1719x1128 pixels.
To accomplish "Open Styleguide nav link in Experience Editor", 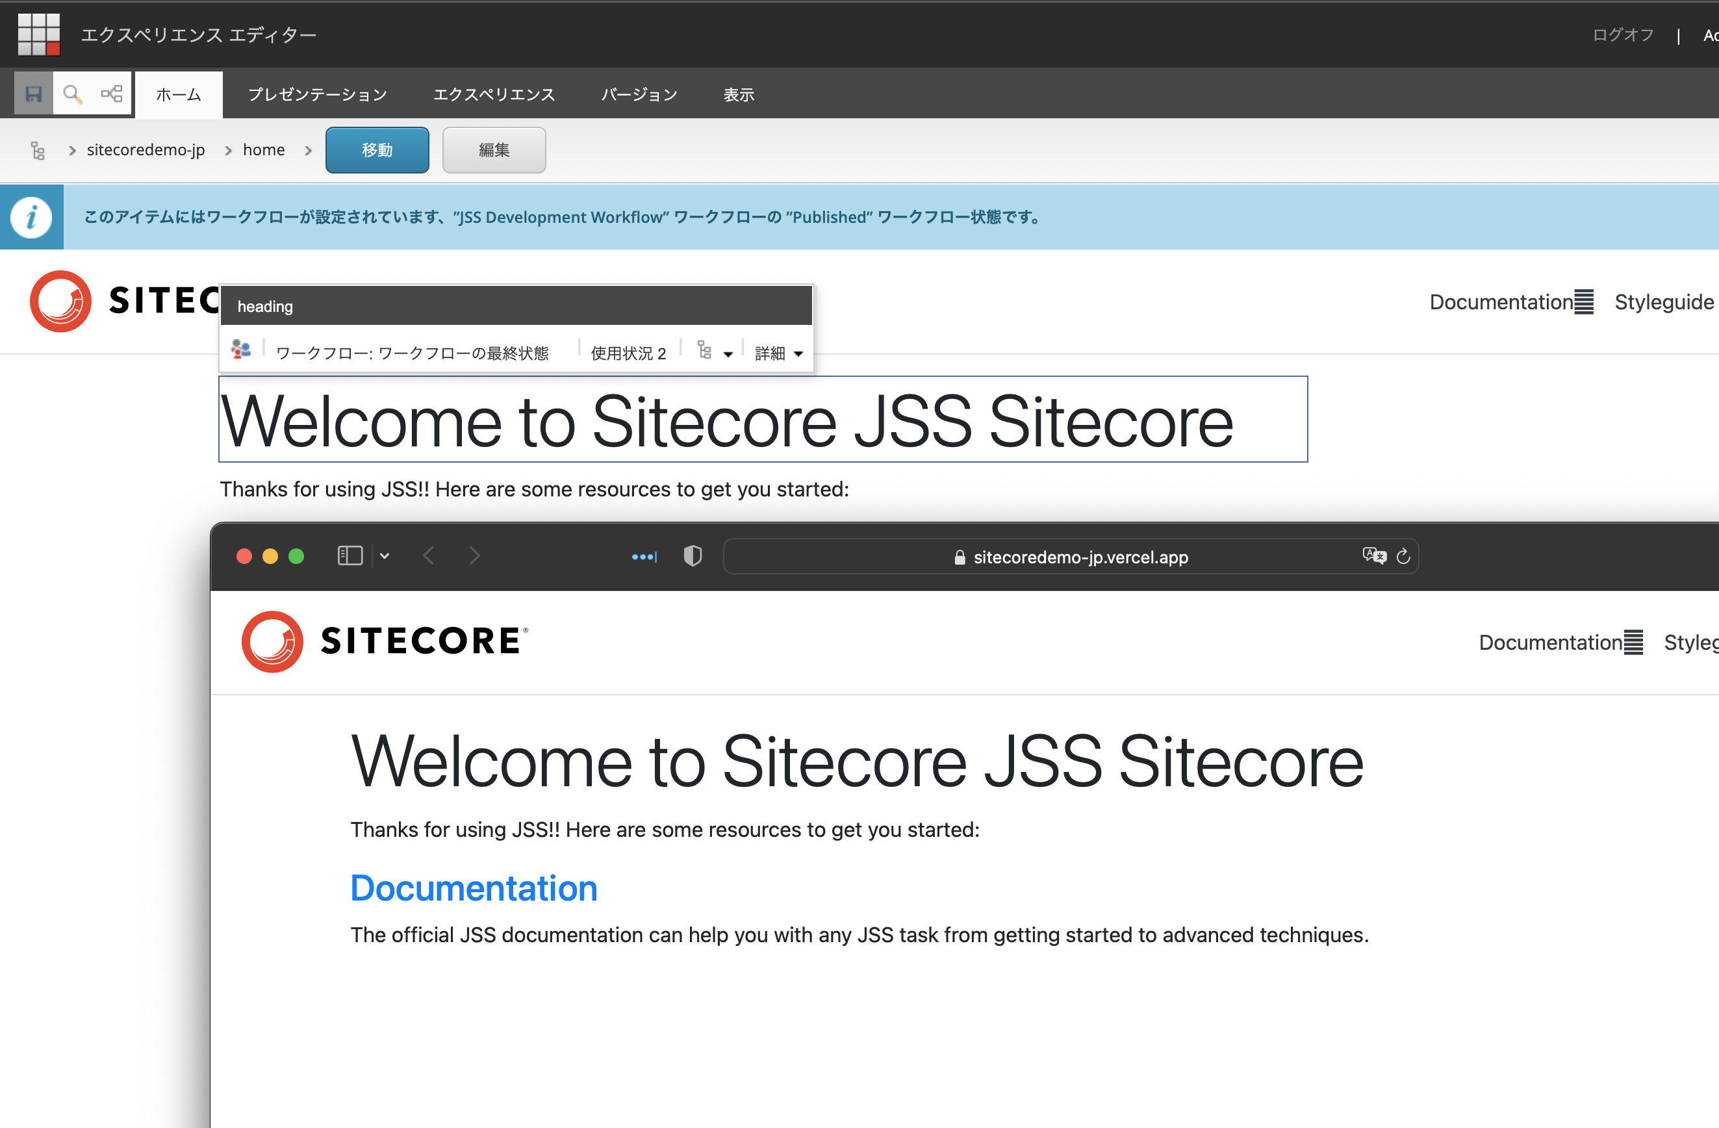I will coord(1664,302).
